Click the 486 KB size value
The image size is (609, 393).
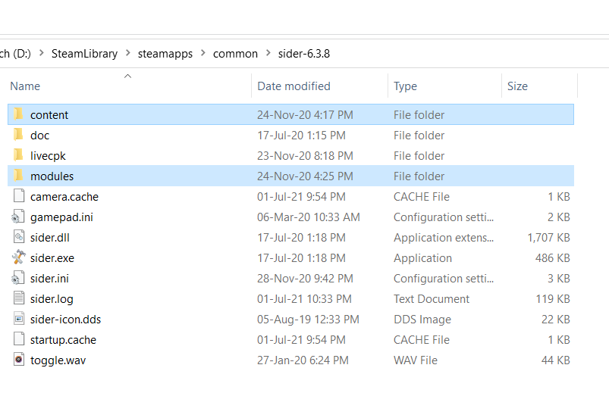coord(553,258)
